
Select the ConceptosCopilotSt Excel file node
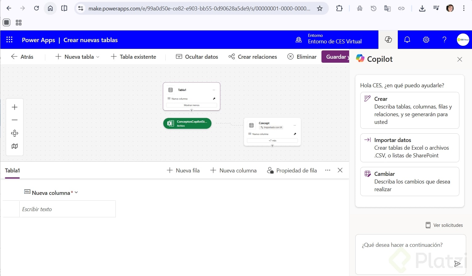point(187,124)
